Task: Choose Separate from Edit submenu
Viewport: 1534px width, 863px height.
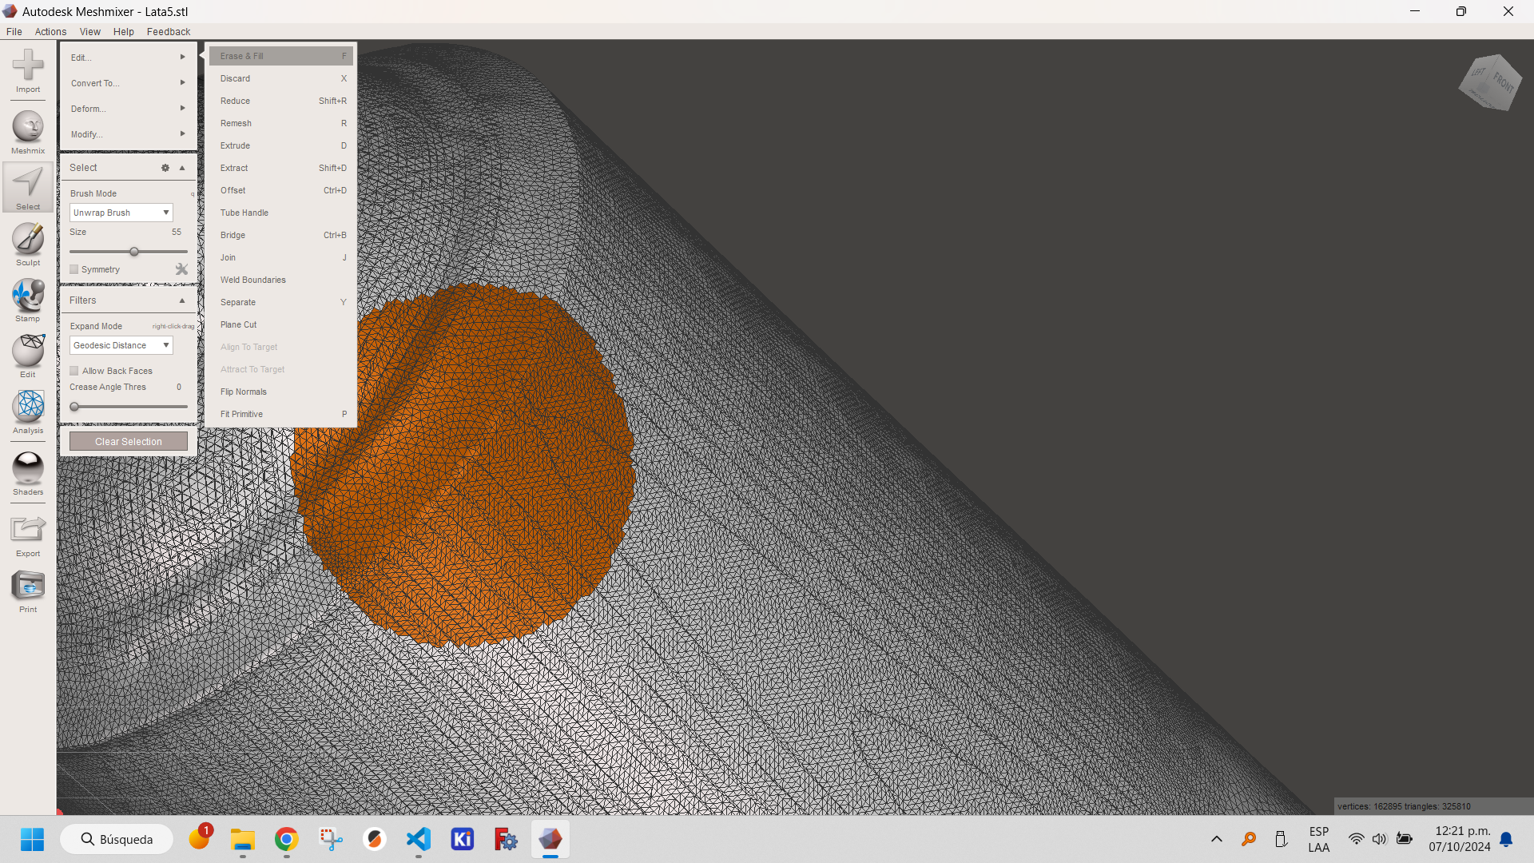Action: 281,302
